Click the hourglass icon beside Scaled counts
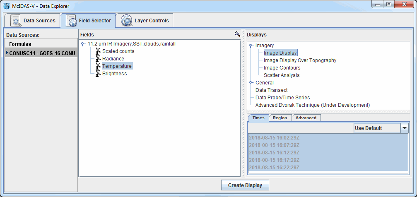Screen dimensions: 417x197 pyautogui.click(x=98, y=51)
